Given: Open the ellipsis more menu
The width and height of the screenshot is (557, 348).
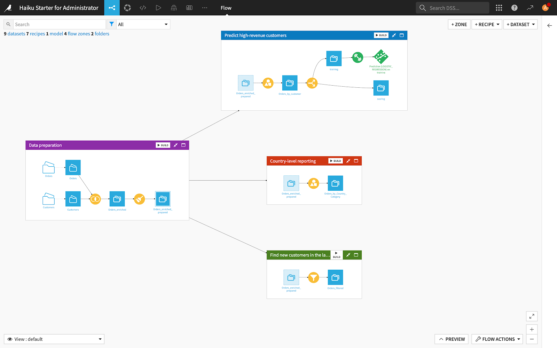Looking at the screenshot, I should pyautogui.click(x=205, y=8).
